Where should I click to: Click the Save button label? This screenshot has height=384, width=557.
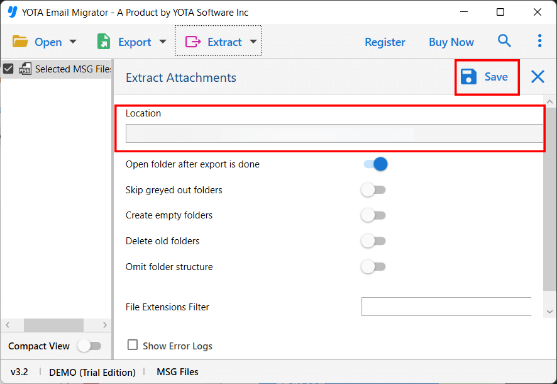point(496,77)
